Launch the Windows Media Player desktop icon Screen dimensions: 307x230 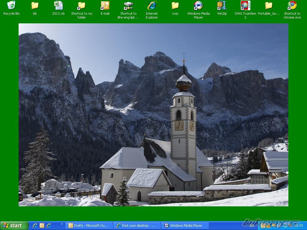[198, 5]
